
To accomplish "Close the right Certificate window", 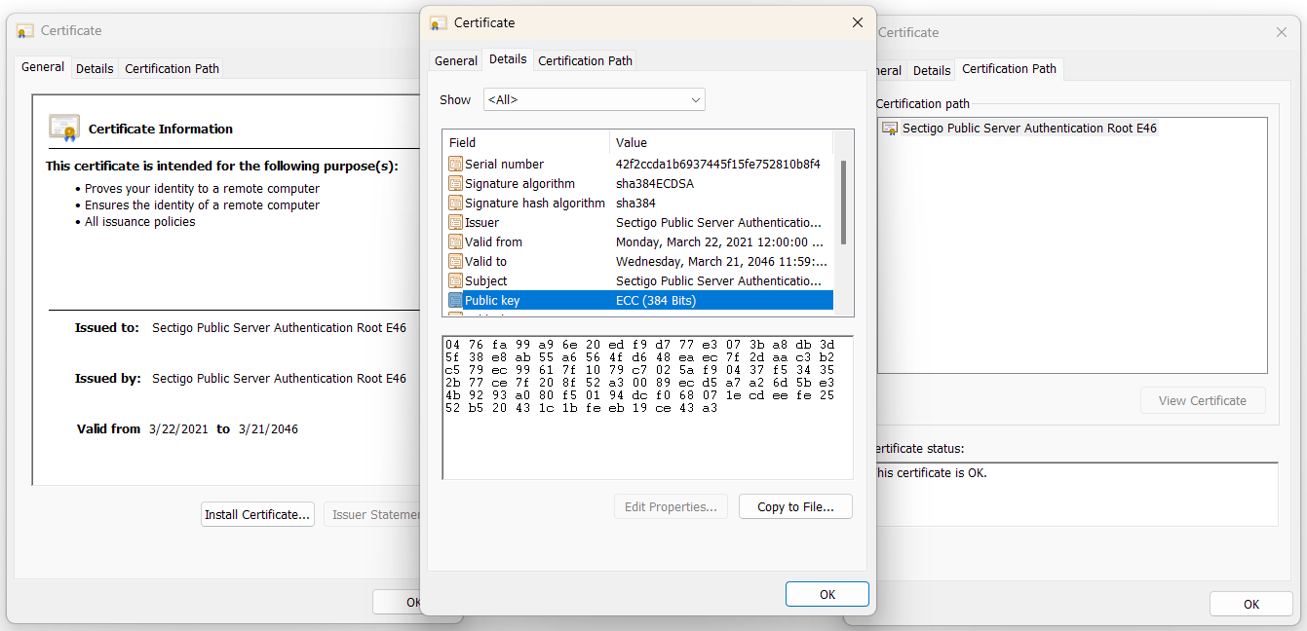I will coord(1282,32).
